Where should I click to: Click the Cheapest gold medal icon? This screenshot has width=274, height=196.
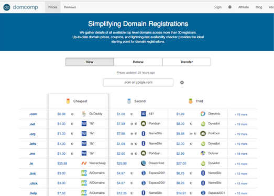click(68, 101)
